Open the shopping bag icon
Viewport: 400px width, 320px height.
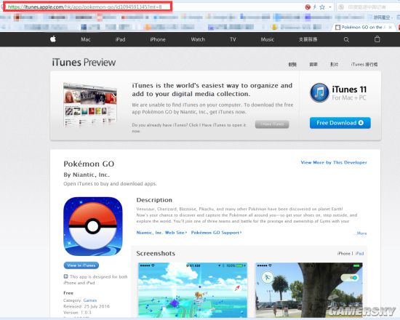point(377,39)
